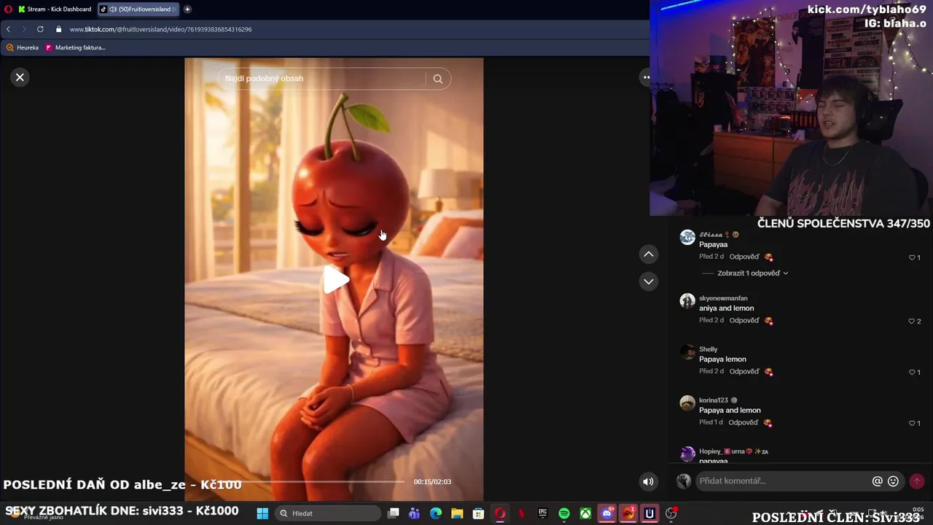The height and width of the screenshot is (525, 933).
Task: Mute the video with the speaker icon
Action: [x=648, y=481]
